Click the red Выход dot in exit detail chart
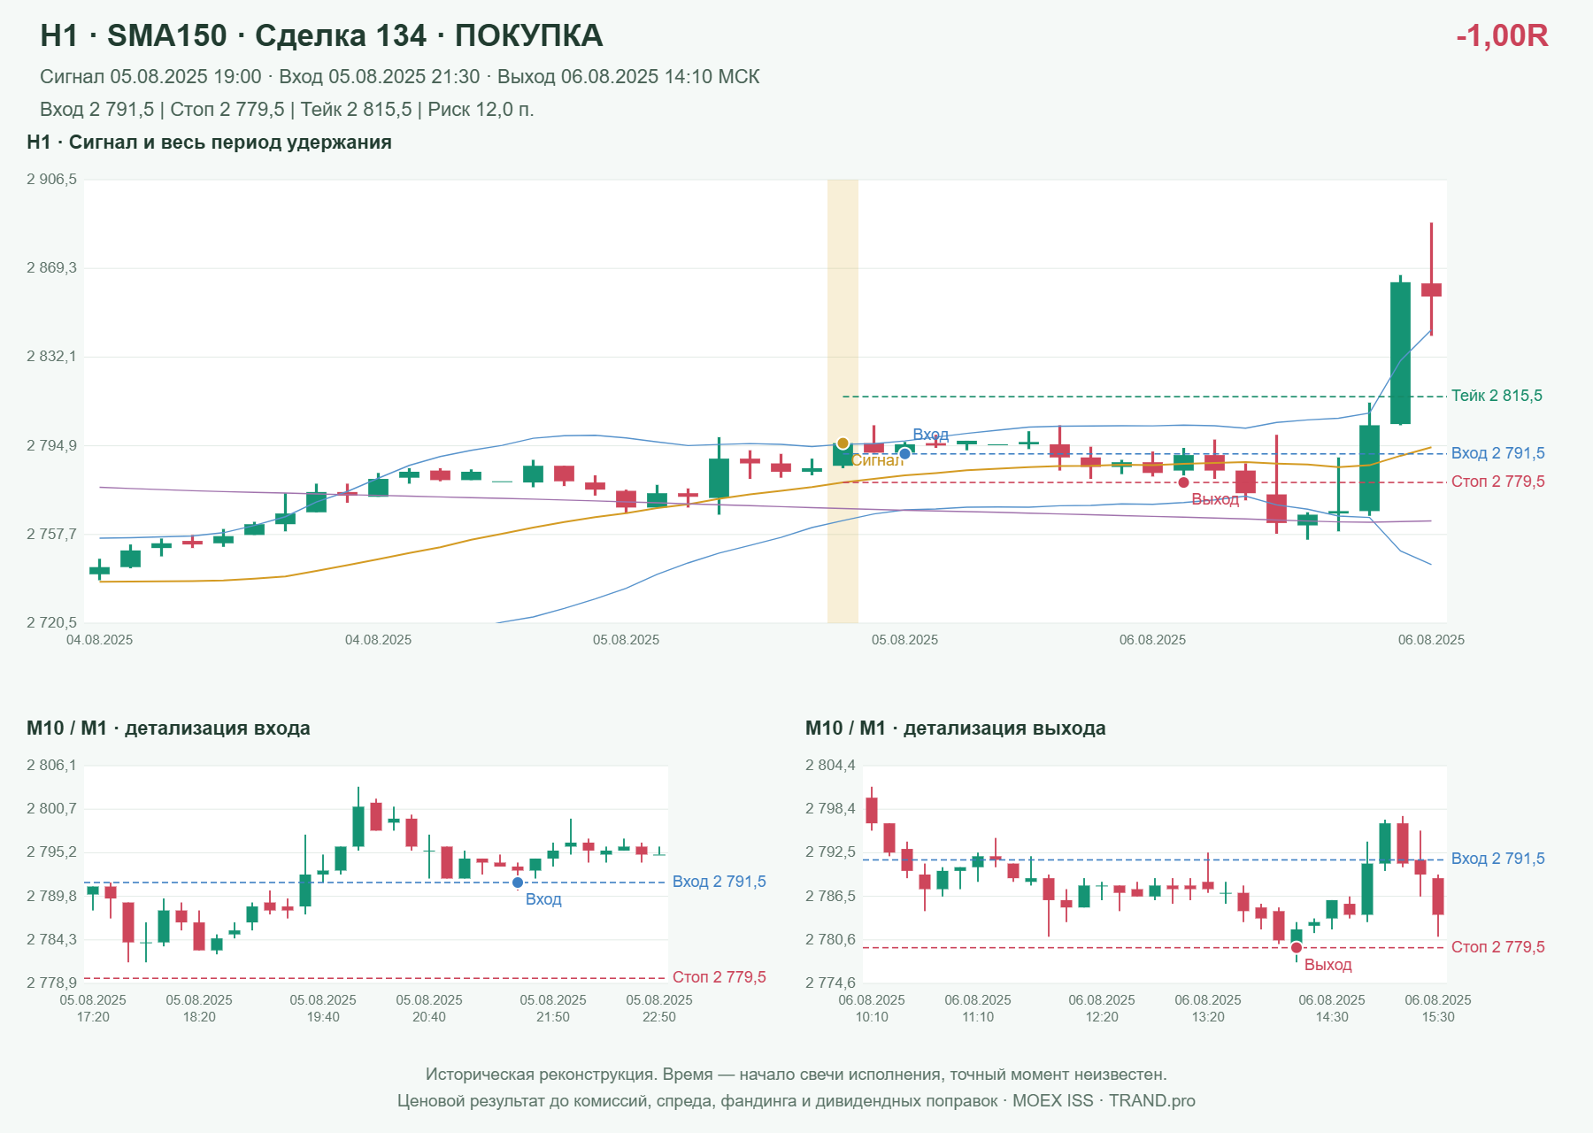The width and height of the screenshot is (1593, 1133). pyautogui.click(x=1297, y=948)
